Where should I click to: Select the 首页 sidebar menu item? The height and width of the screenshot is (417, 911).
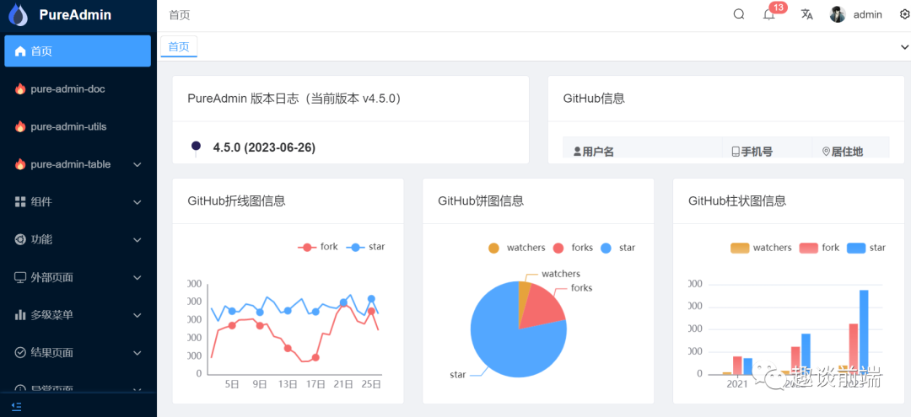click(78, 51)
